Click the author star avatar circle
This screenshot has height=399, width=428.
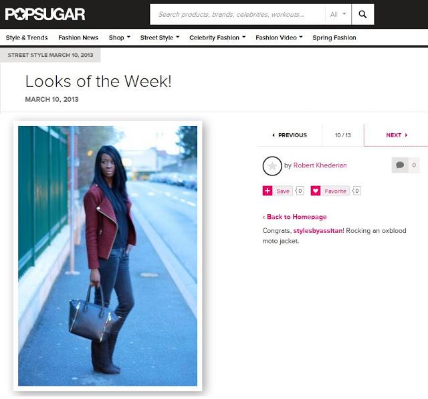point(272,166)
